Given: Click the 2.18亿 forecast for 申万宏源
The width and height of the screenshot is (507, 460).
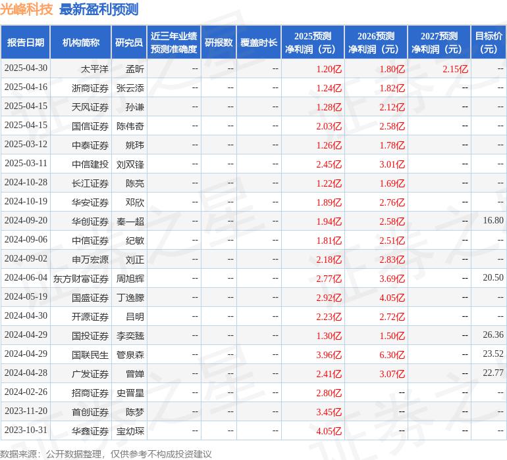Looking at the screenshot, I should pyautogui.click(x=329, y=259).
